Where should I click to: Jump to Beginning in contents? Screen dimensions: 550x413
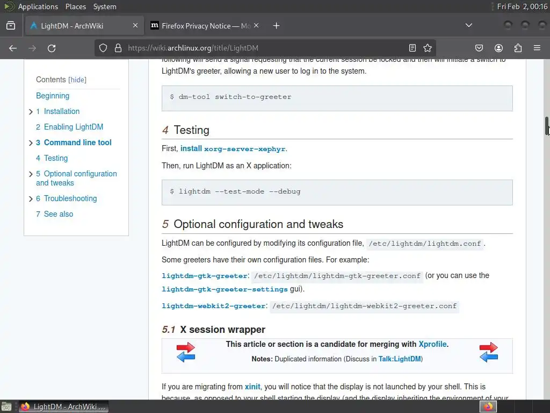[53, 96]
